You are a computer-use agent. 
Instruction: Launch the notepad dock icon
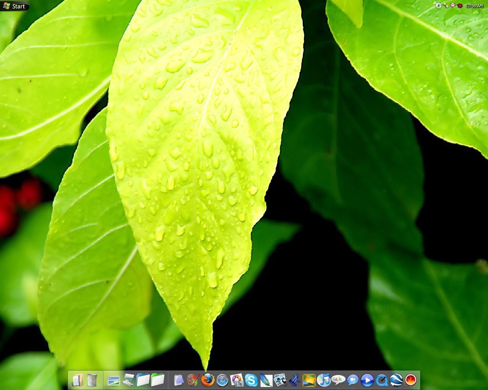(178, 380)
